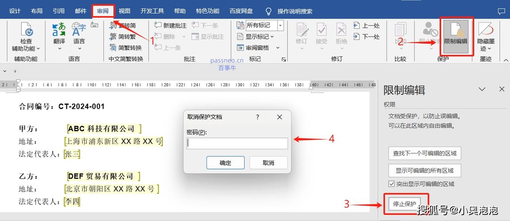This screenshot has height=221, width=510.
Task: Convert text with 简转繁 icon
Action: coord(113,37)
